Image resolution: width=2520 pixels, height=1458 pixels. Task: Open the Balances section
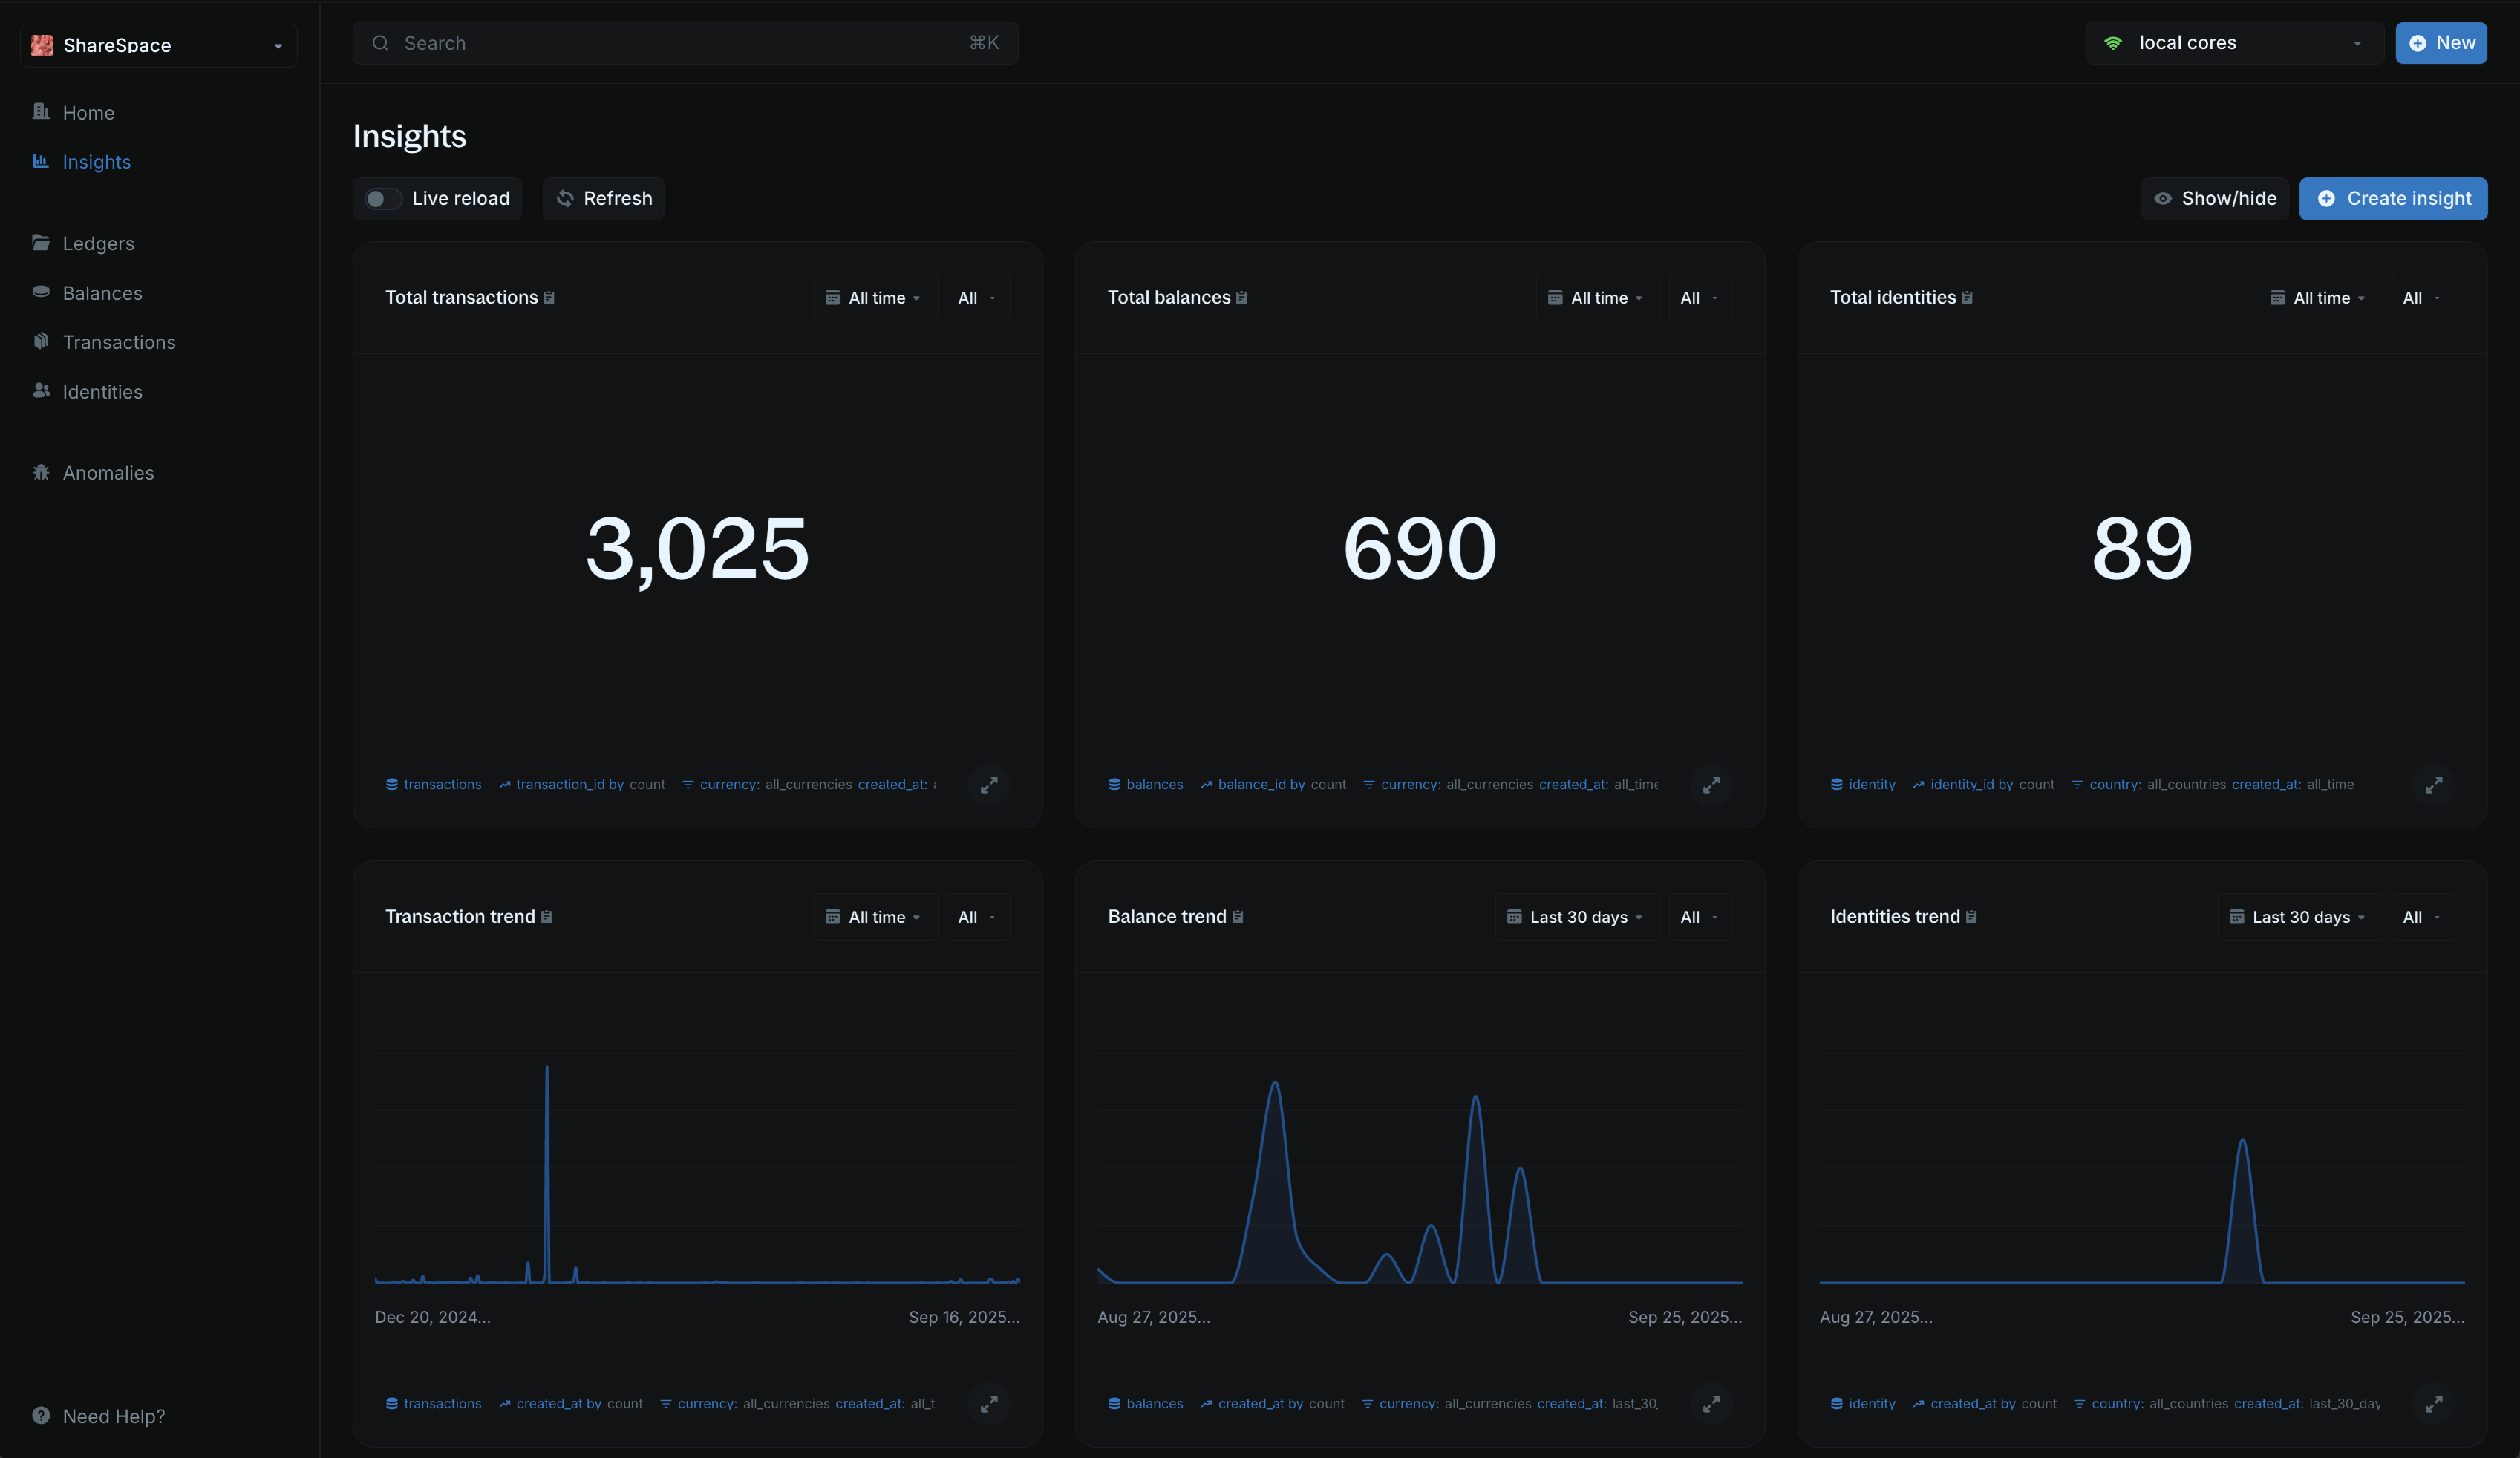102,292
